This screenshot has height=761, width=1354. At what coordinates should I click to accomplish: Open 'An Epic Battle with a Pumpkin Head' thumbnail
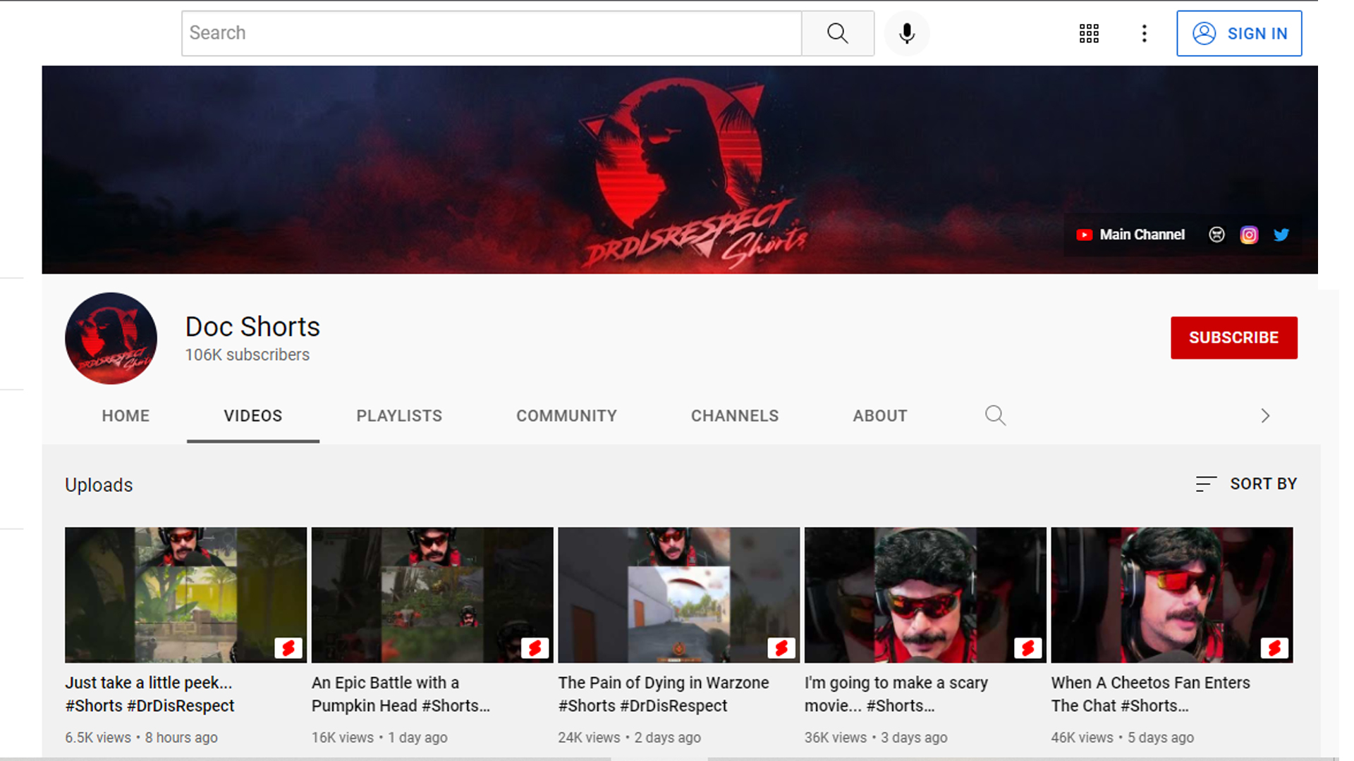pyautogui.click(x=432, y=595)
